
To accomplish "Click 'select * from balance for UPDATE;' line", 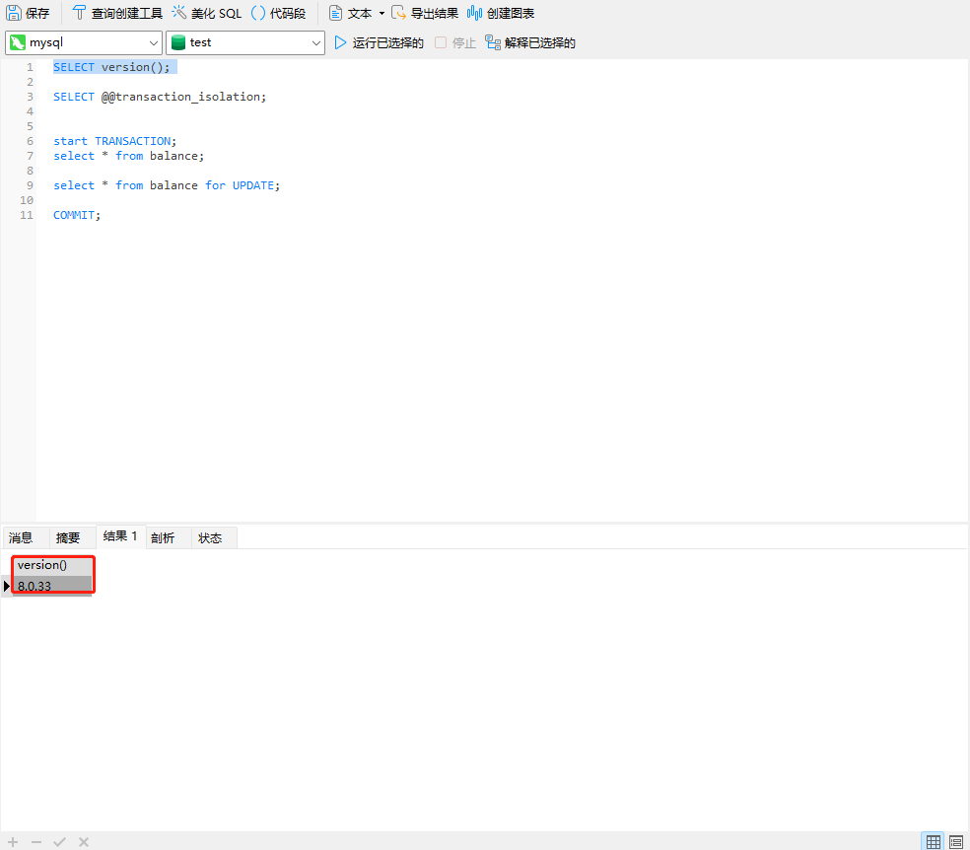I will (167, 185).
